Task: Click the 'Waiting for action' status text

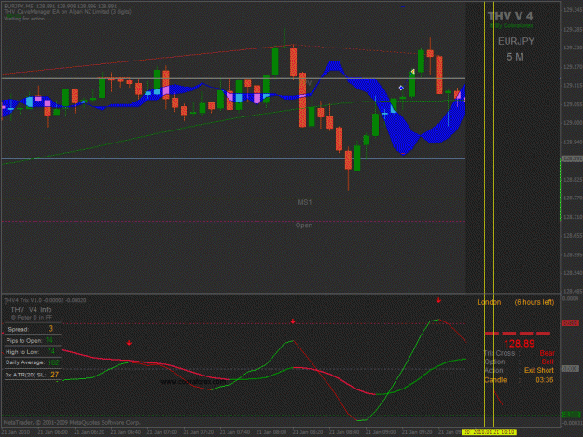Action: click(x=28, y=19)
